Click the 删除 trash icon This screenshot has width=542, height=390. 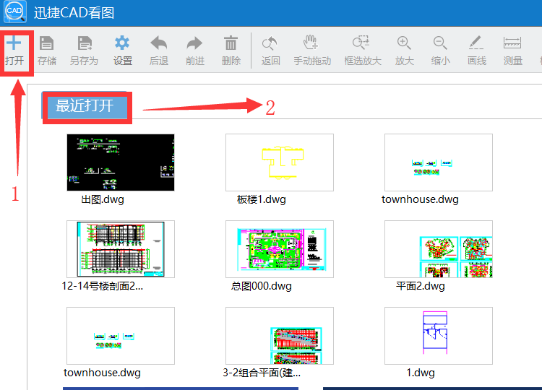pyautogui.click(x=231, y=43)
